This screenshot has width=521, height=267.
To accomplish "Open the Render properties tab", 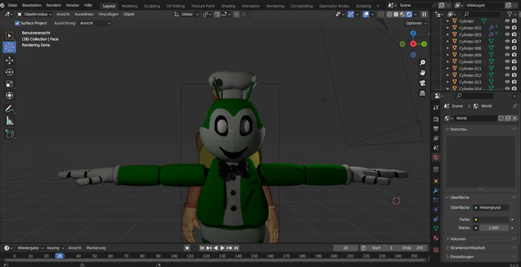I will [x=436, y=119].
